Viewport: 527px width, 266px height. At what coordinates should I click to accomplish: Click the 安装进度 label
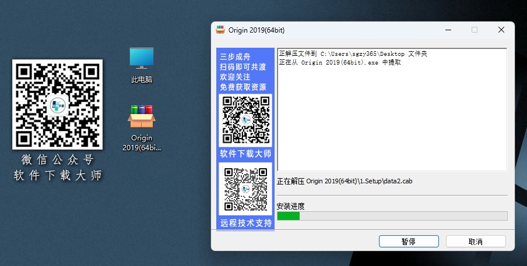pyautogui.click(x=290, y=206)
